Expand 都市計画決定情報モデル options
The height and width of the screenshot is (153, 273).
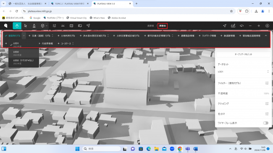tap(173, 36)
